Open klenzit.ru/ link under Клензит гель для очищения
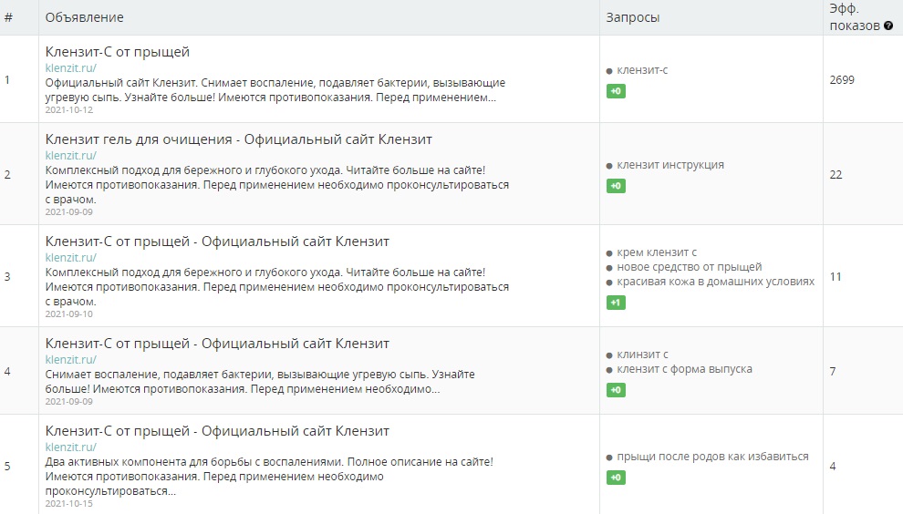Screen dimensions: 903x514 (70, 156)
